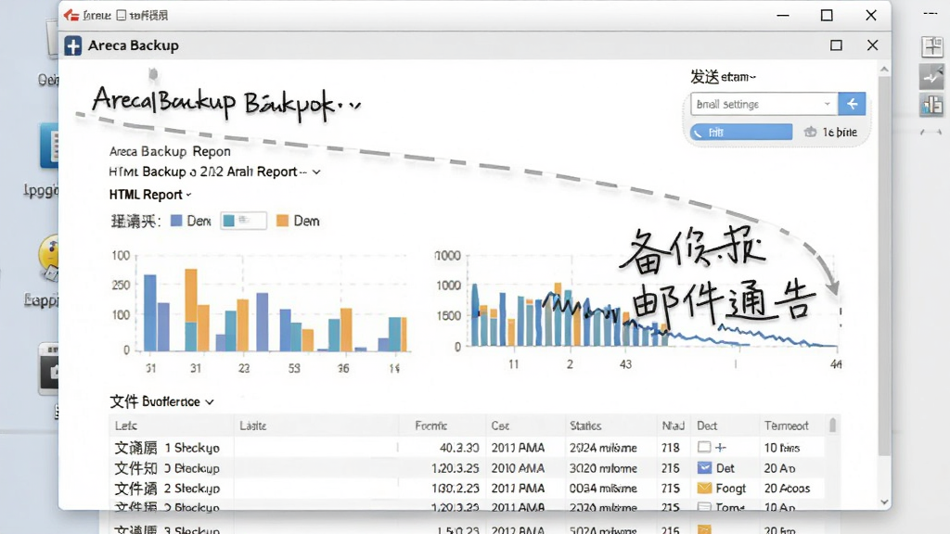The height and width of the screenshot is (534, 950).
Task: Click the "218" cell
Action: 670,448
